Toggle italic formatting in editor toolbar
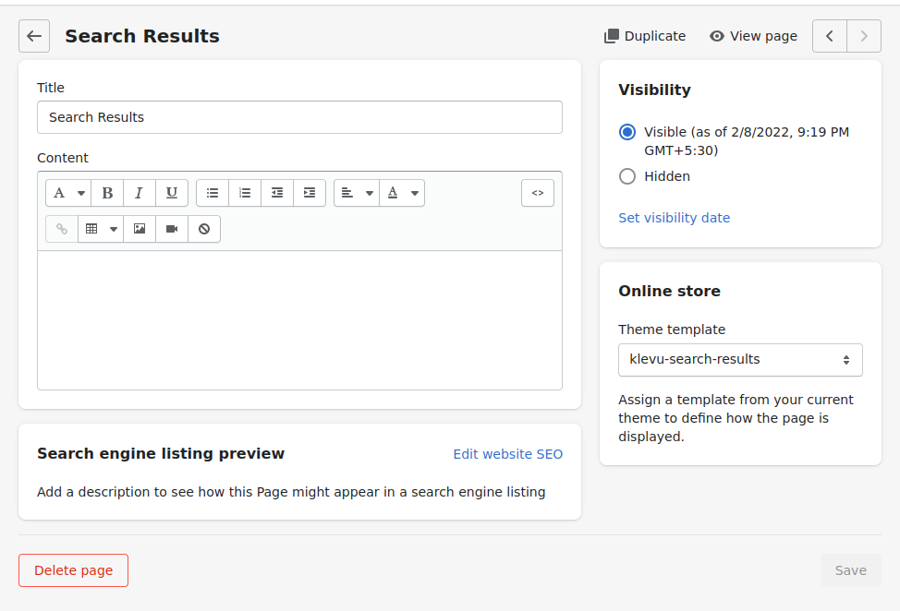Image resolution: width=900 pixels, height=611 pixels. point(140,193)
